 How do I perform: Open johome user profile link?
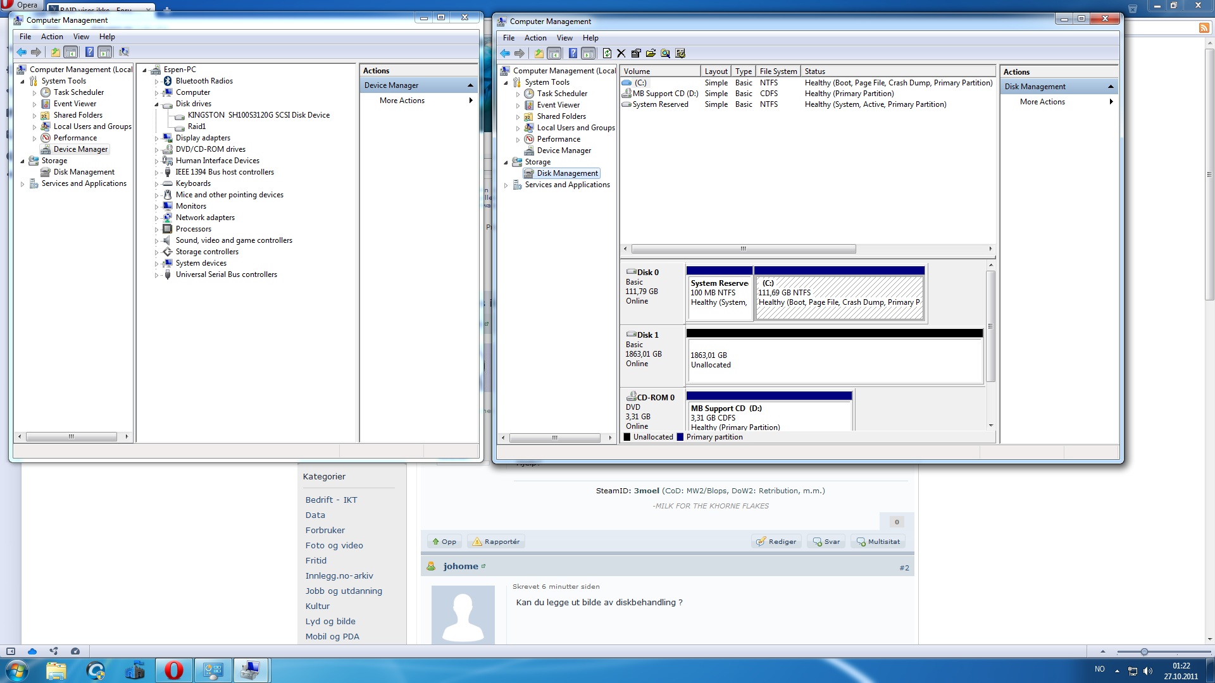coord(460,567)
